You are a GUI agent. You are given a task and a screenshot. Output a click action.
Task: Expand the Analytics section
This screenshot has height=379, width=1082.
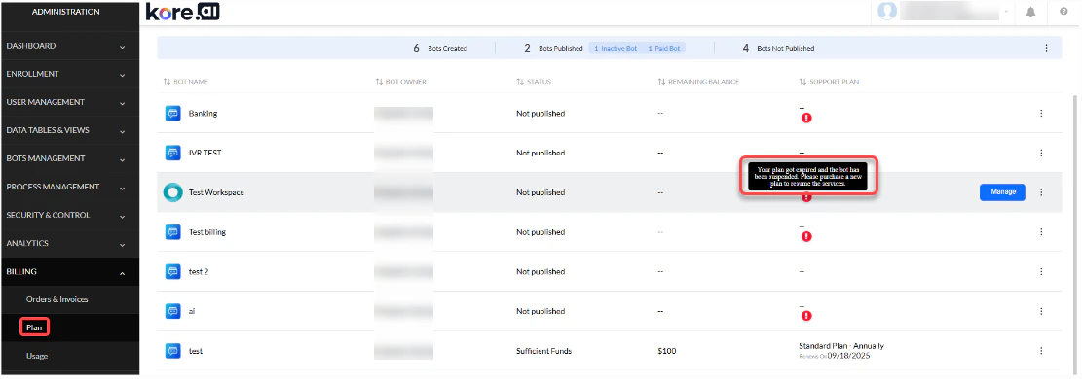point(69,243)
